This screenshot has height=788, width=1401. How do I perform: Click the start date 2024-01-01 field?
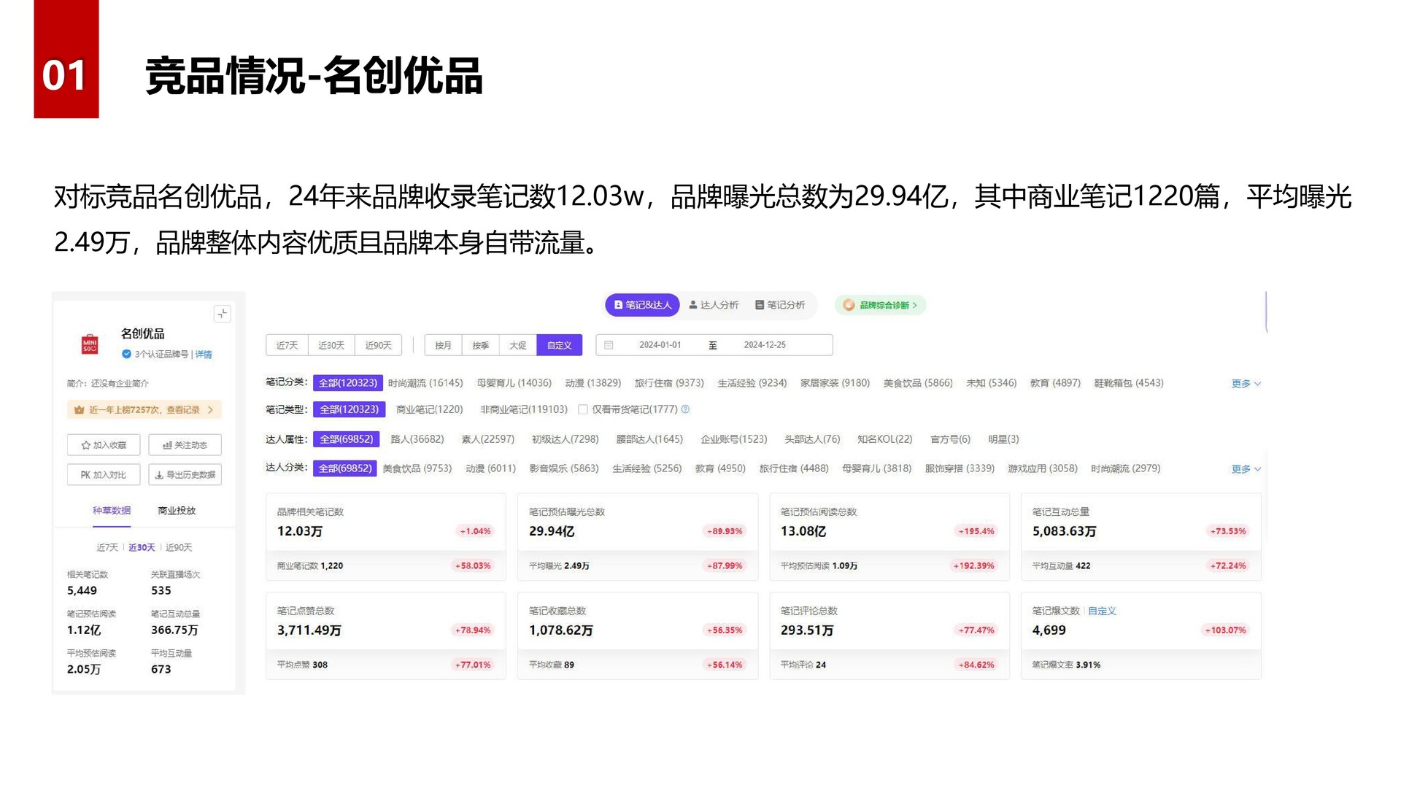(x=660, y=345)
